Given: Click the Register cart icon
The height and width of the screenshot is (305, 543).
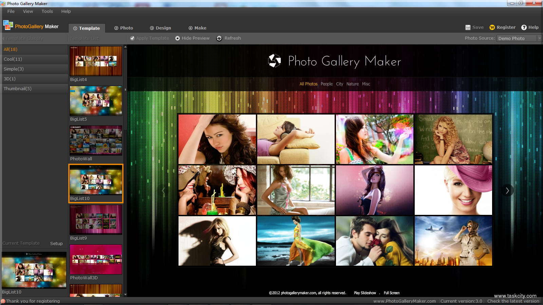Looking at the screenshot, I should 492,27.
